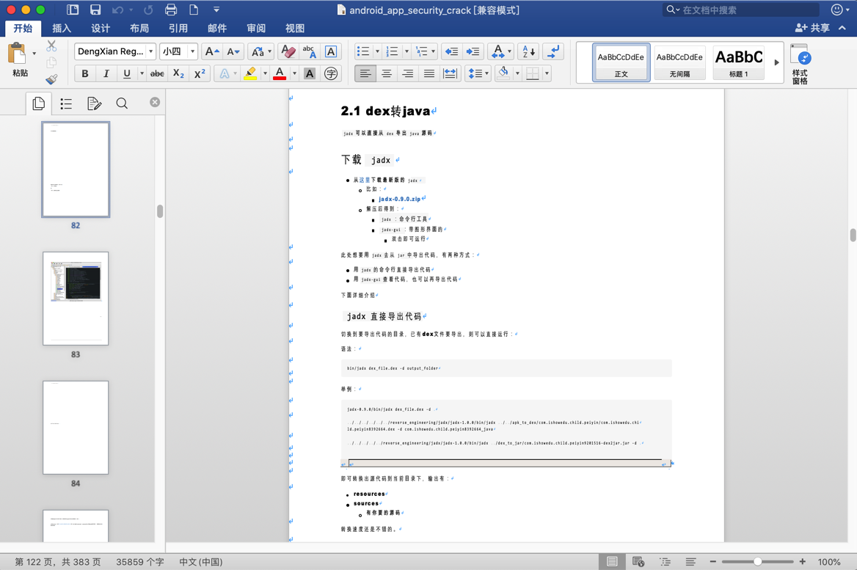The image size is (857, 570).
Task: Justify text alignment
Action: point(429,73)
